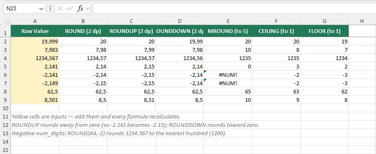Select column A header
Screen dimensions: 376x154
35,21
